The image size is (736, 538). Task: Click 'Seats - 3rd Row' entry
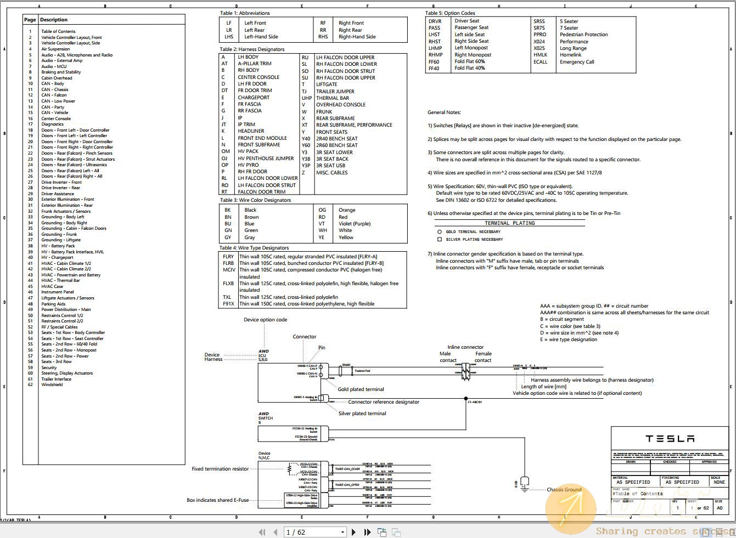tap(57, 361)
